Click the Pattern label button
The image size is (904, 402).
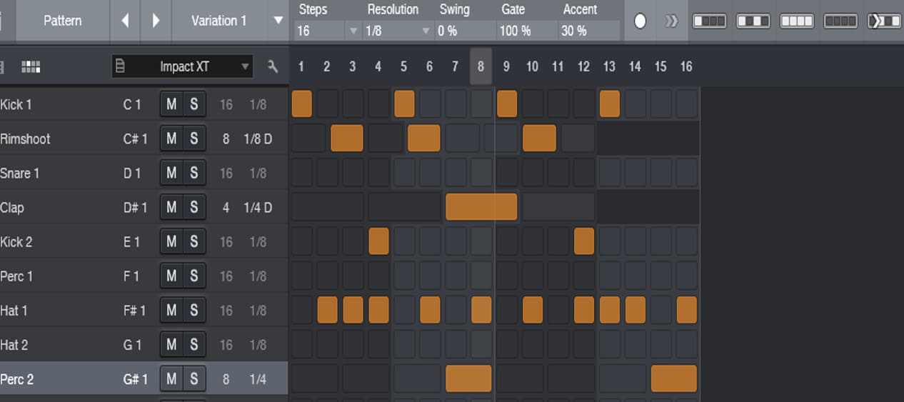point(62,21)
